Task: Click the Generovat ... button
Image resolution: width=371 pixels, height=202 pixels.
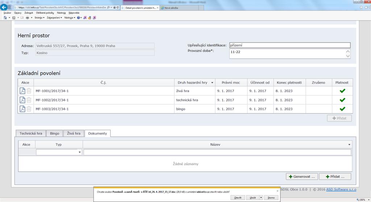Action: pos(302,176)
